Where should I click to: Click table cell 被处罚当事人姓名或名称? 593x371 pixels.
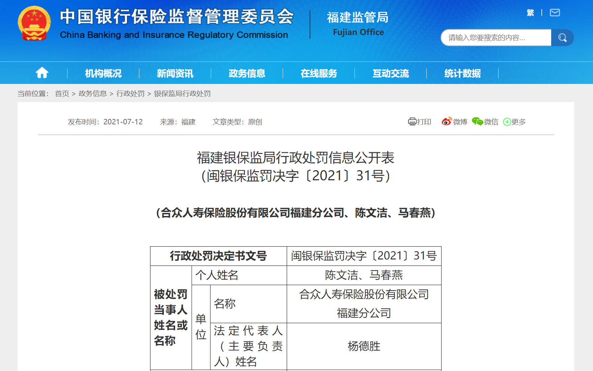click(x=171, y=318)
